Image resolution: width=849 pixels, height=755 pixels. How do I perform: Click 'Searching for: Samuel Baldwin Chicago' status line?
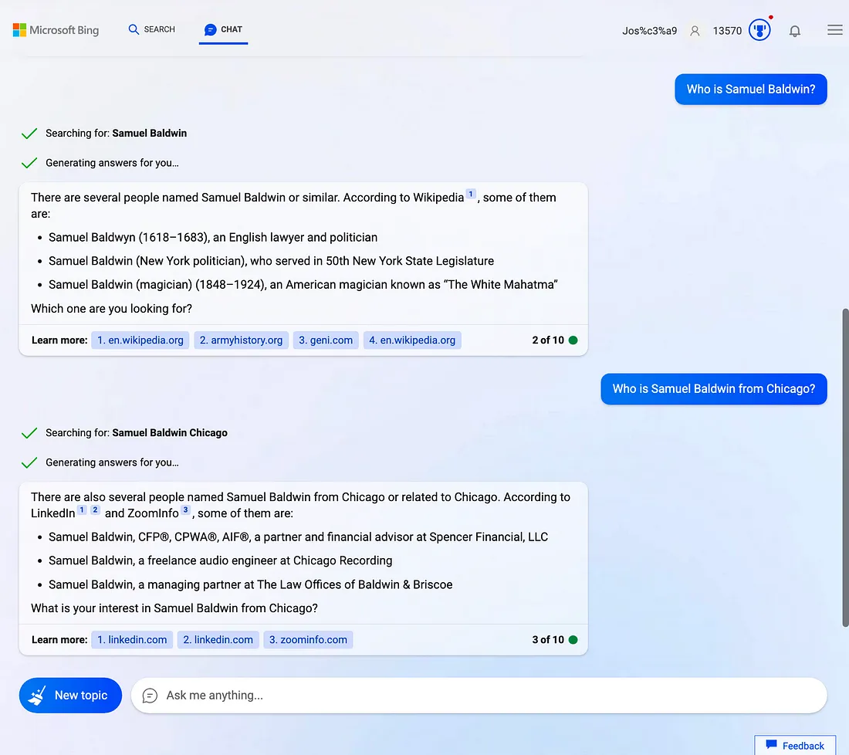pyautogui.click(x=137, y=433)
